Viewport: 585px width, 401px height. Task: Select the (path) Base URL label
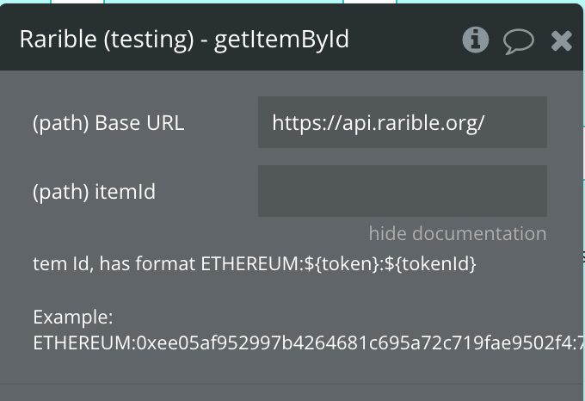tap(108, 123)
